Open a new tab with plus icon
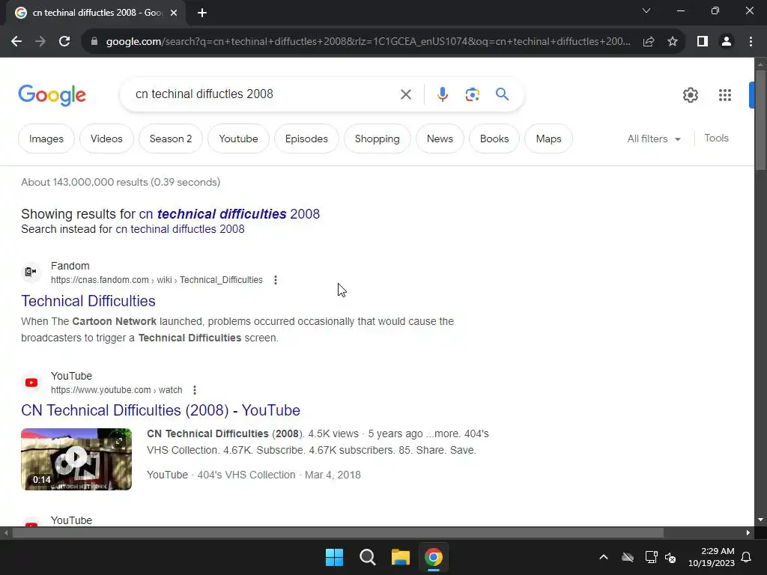This screenshot has height=575, width=767. click(x=202, y=13)
